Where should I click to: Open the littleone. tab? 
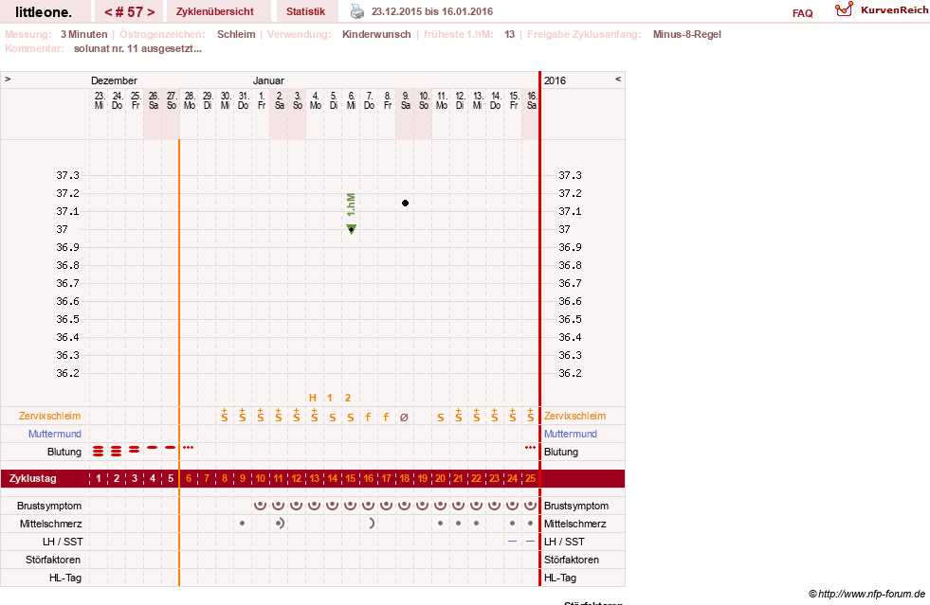[44, 12]
